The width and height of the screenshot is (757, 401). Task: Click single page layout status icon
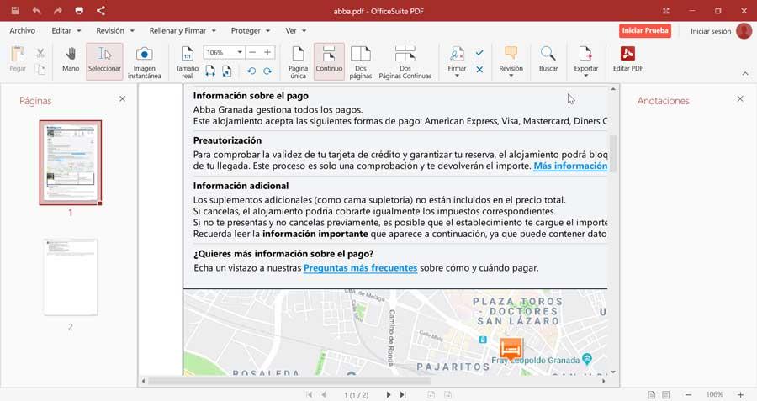pyautogui.click(x=651, y=395)
